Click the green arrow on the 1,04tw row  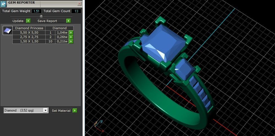pos(71,33)
